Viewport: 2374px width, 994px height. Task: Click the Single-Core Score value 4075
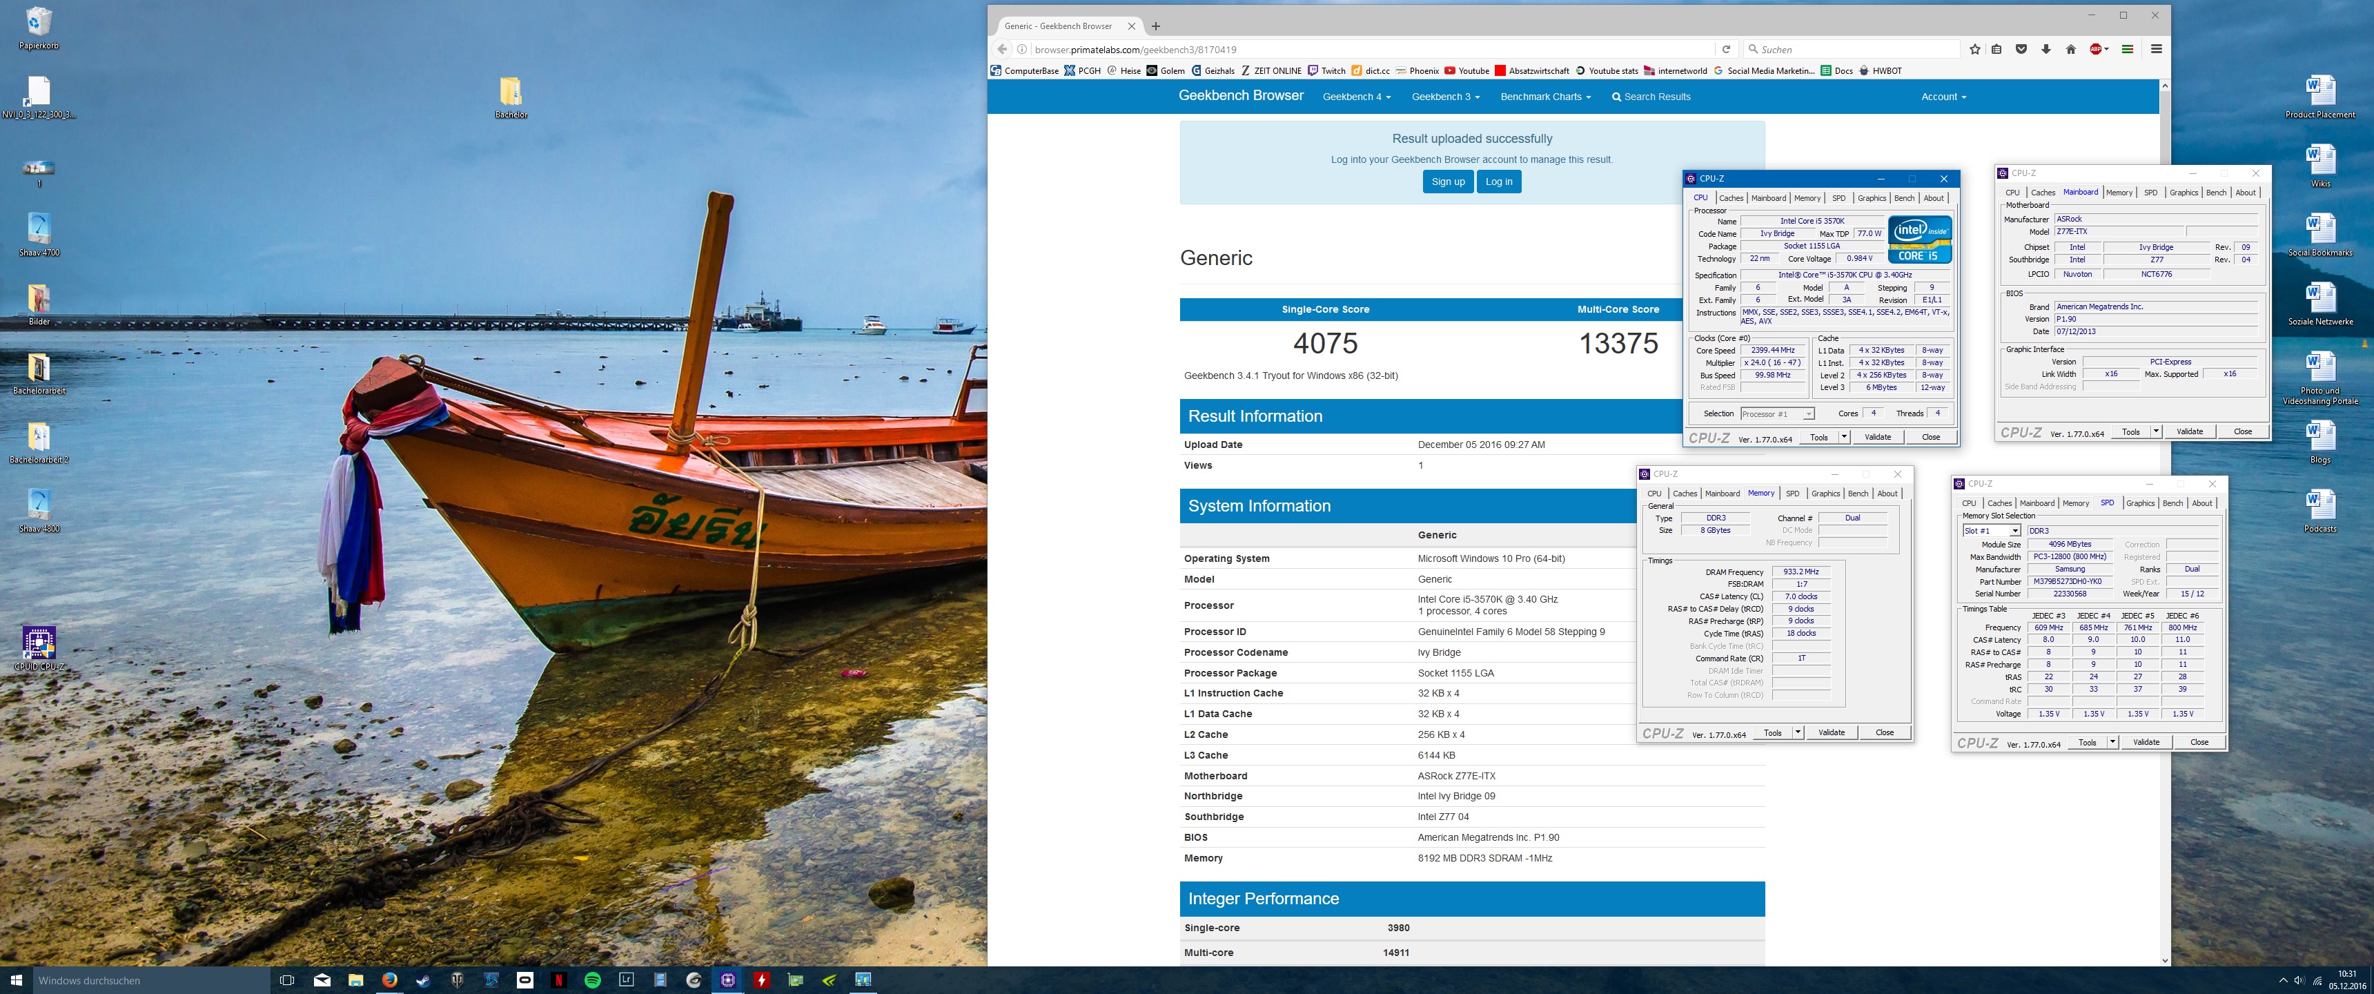pos(1325,344)
